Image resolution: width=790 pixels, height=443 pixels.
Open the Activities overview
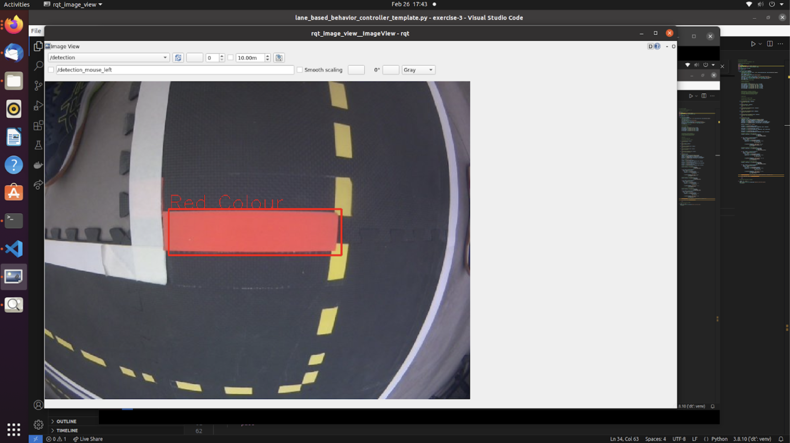point(16,4)
